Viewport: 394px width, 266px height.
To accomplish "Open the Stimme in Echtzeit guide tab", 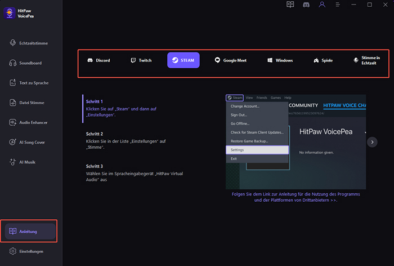I will tap(366, 60).
